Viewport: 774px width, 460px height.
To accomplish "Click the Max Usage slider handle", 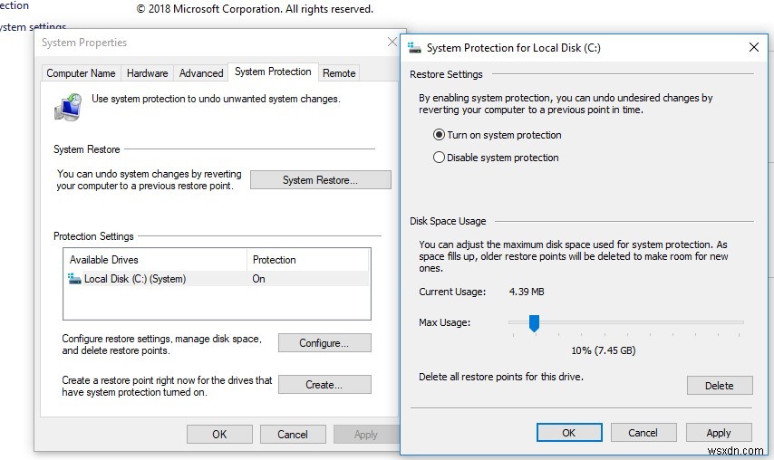I will coord(534,323).
